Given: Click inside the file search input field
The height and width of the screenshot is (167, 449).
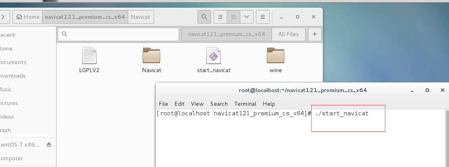Looking at the screenshot, I should click(x=118, y=34).
